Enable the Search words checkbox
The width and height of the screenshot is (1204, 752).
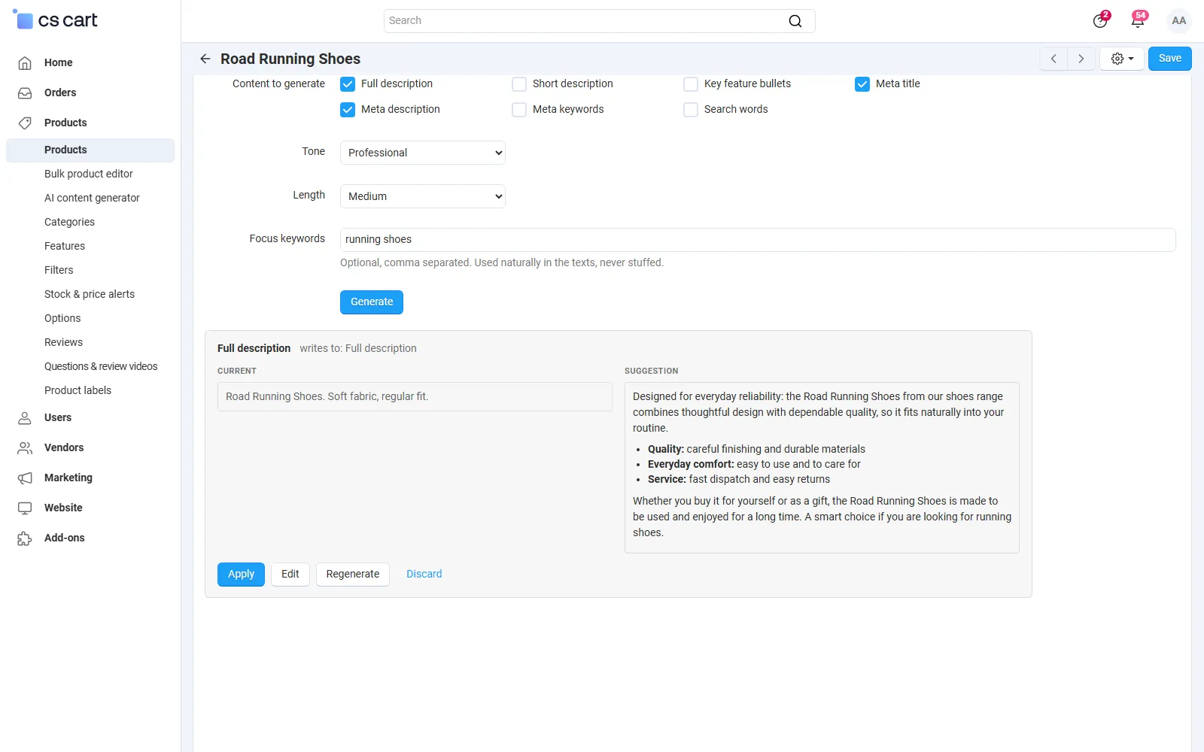(691, 110)
